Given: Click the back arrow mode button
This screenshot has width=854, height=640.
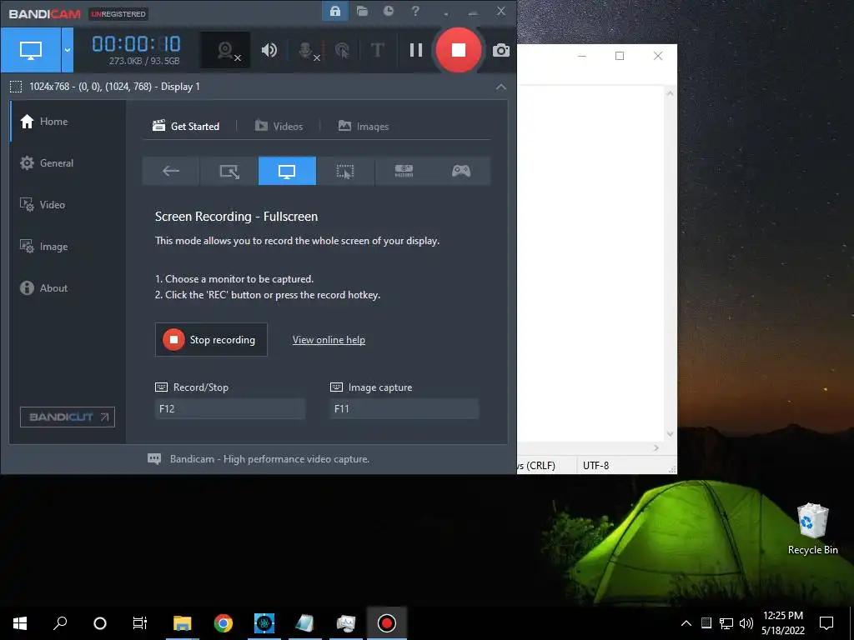Looking at the screenshot, I should [x=171, y=171].
